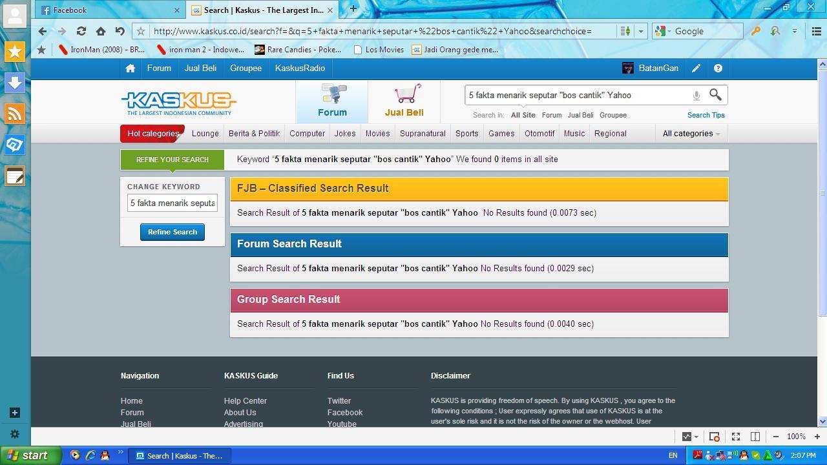This screenshot has width=827, height=465.
Task: Bookmark this page with address bar star
Action: click(141, 31)
